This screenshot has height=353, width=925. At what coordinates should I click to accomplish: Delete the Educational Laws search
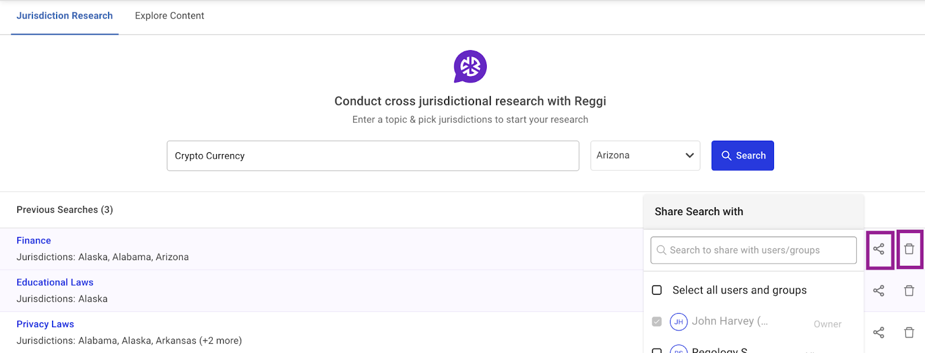[x=909, y=291]
